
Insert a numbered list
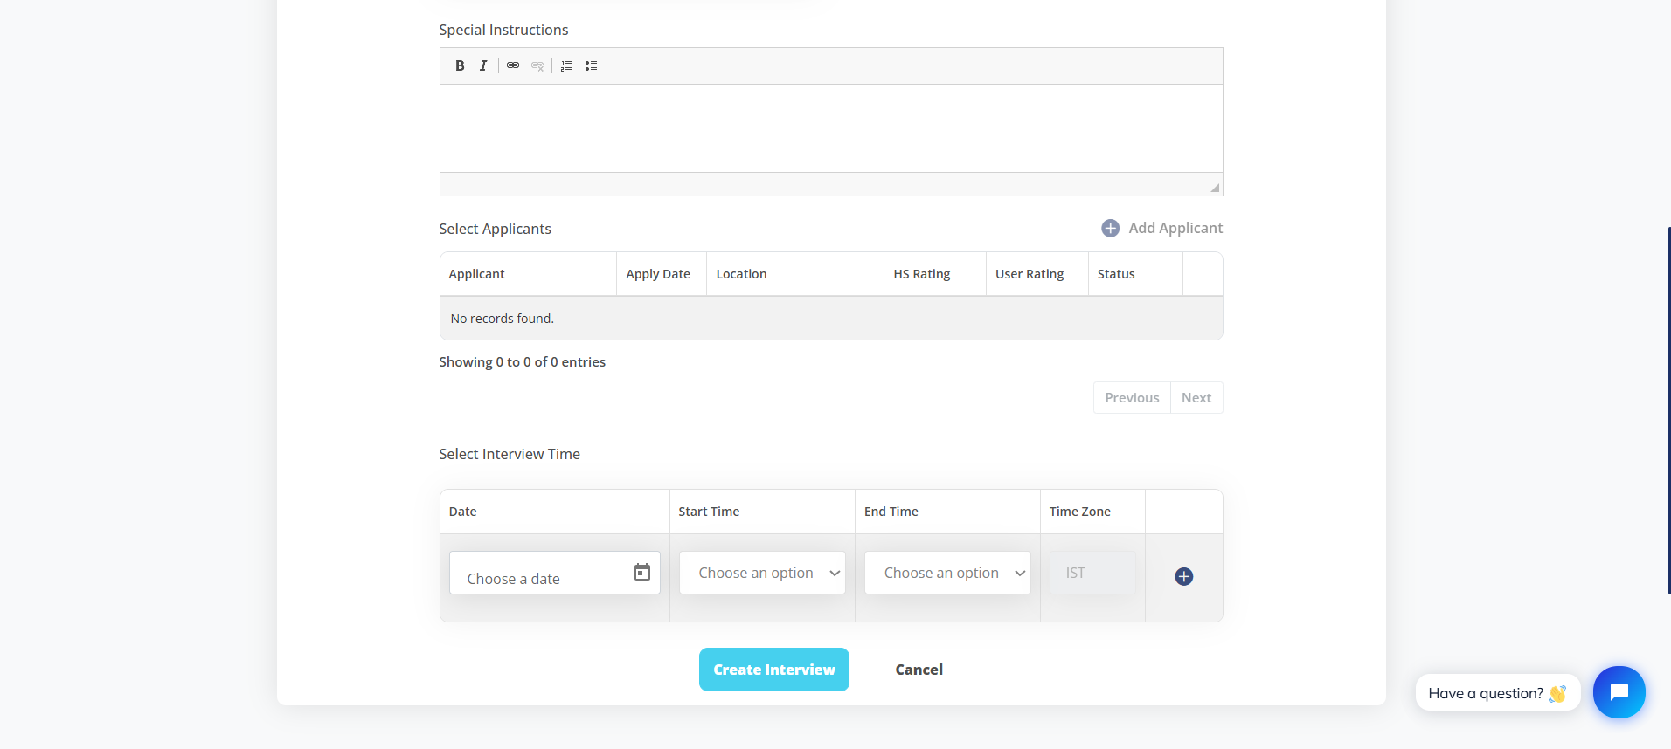point(566,65)
